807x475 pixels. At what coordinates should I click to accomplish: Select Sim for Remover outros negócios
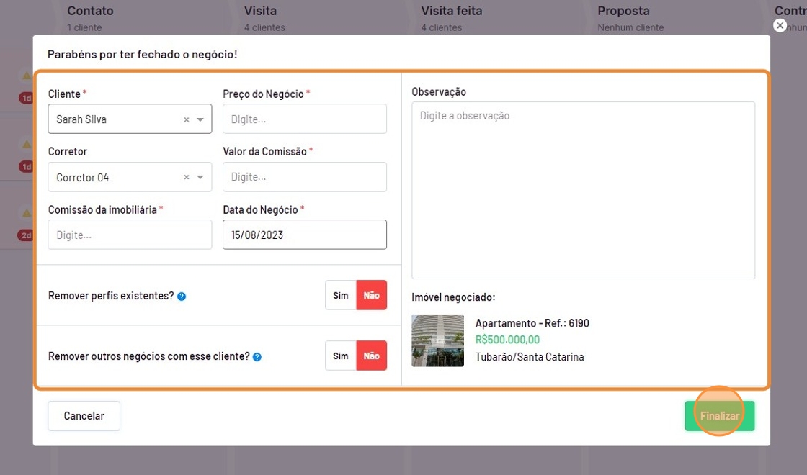(x=341, y=356)
